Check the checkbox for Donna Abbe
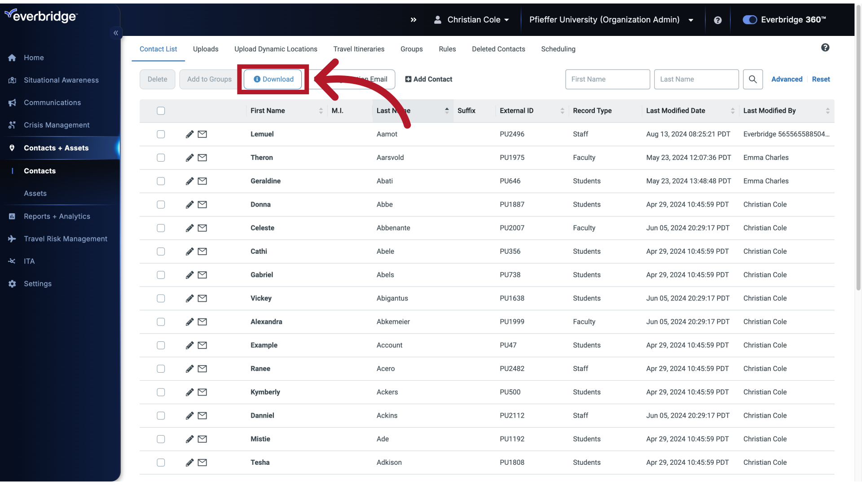The image size is (862, 485). pyautogui.click(x=161, y=204)
